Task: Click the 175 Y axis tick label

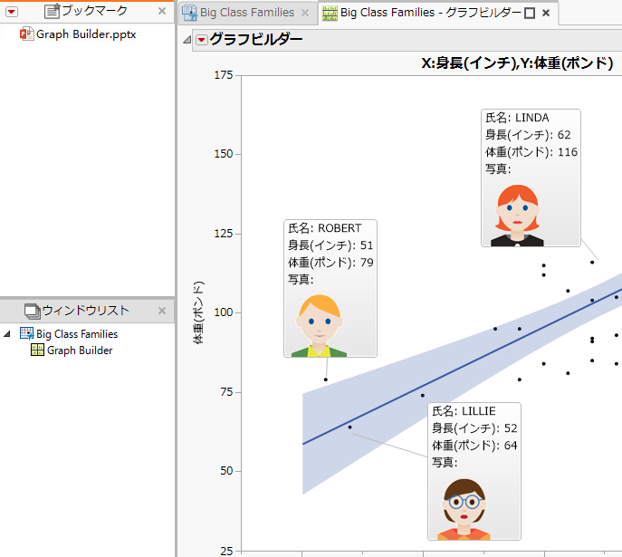Action: [x=224, y=75]
